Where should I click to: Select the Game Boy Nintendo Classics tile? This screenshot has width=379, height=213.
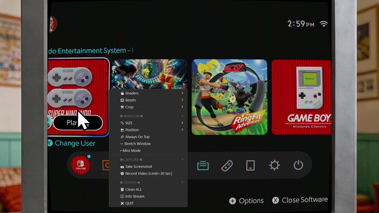301,97
